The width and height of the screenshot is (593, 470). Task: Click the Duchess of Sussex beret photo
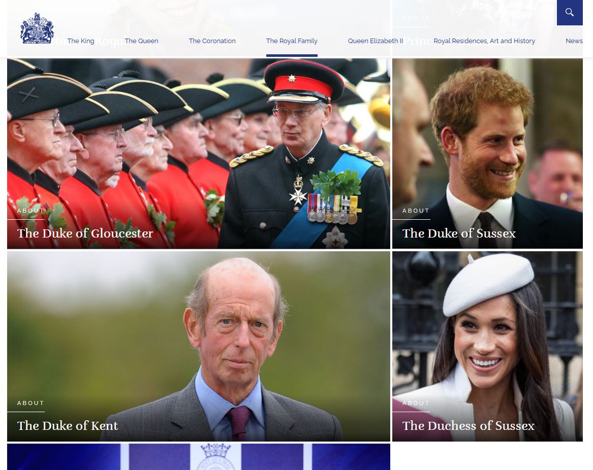coord(487,347)
